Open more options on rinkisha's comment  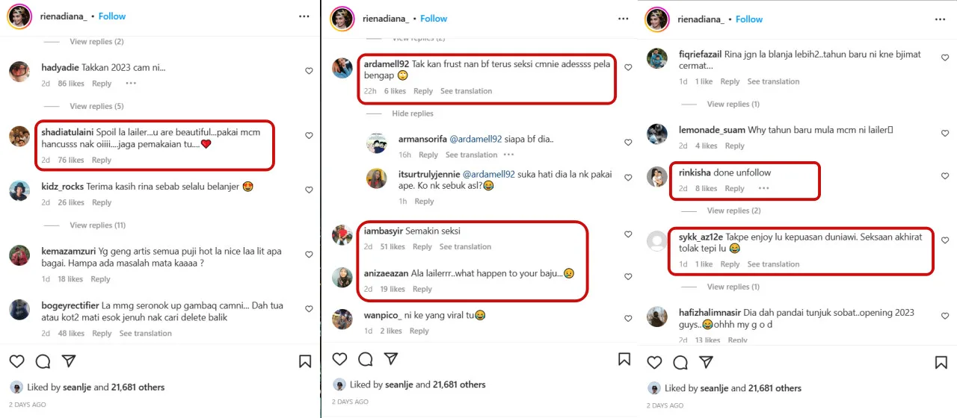[763, 188]
